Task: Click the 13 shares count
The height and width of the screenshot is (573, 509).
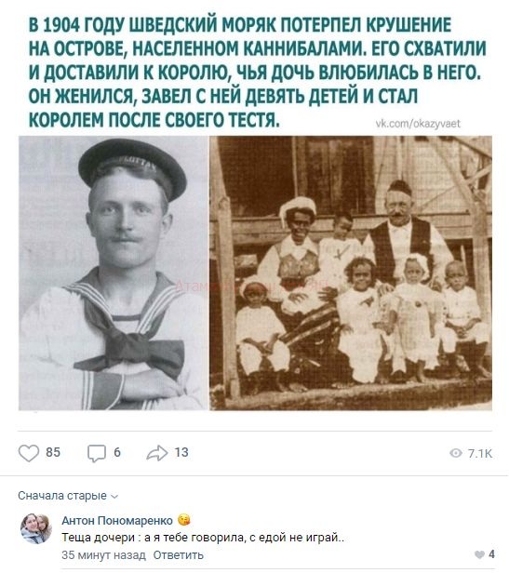Action: (181, 452)
